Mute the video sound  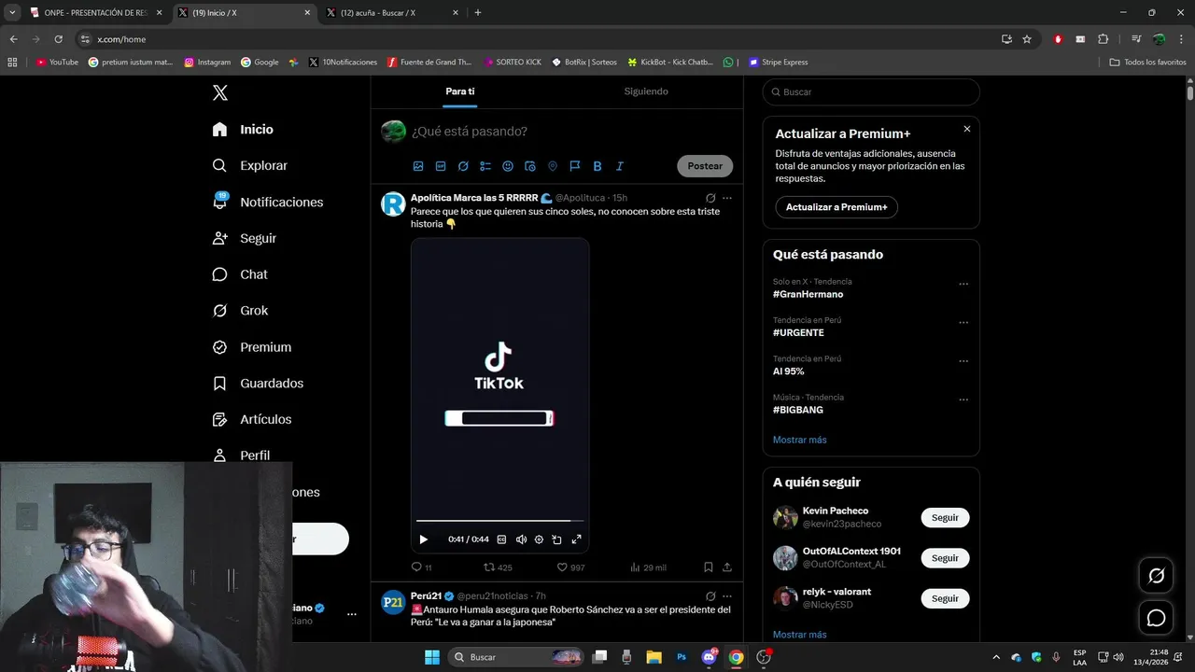pos(521,539)
